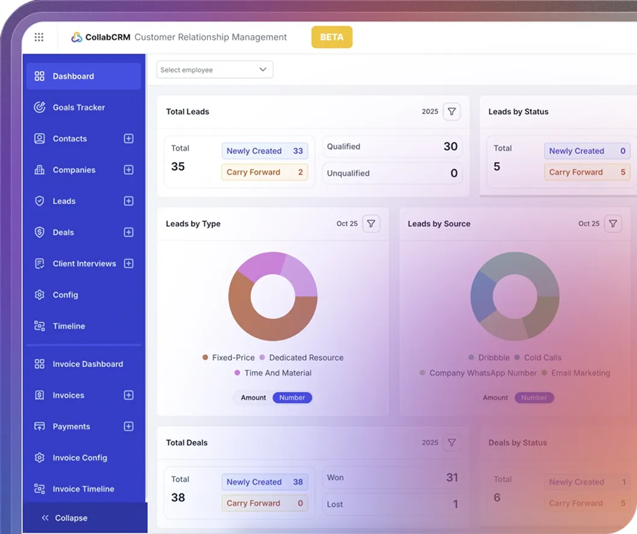Switch Leads by Source chart to Amount view
The image size is (637, 534).
[495, 398]
